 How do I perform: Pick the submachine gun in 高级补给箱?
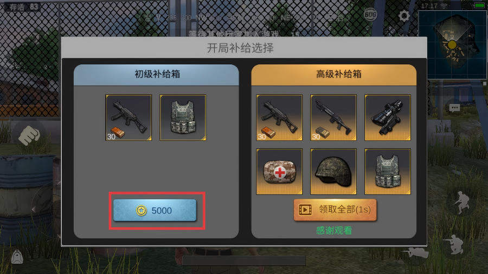pyautogui.click(x=279, y=118)
